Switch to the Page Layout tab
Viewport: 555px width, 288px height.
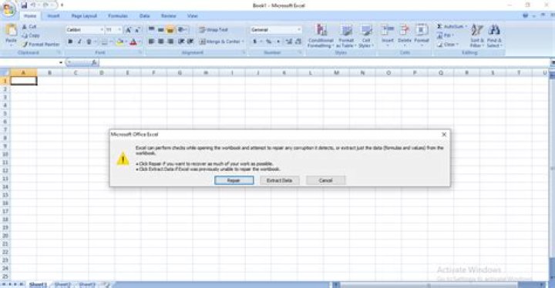[x=84, y=16]
